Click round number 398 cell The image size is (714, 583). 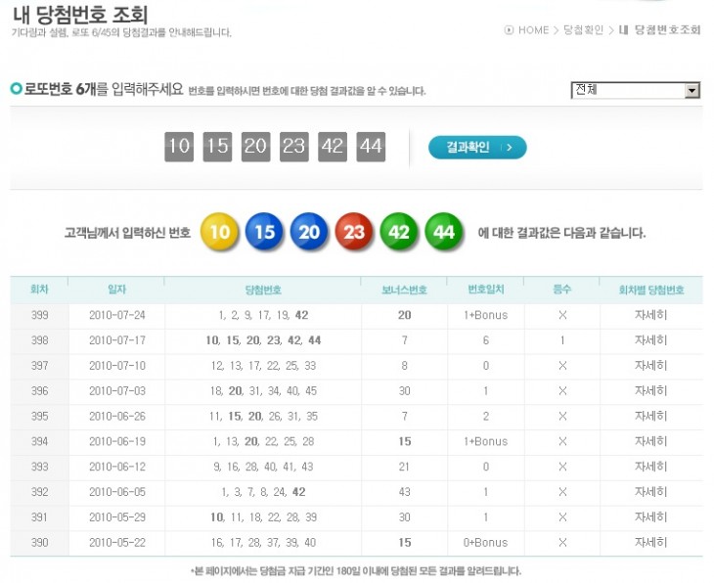pos(40,340)
